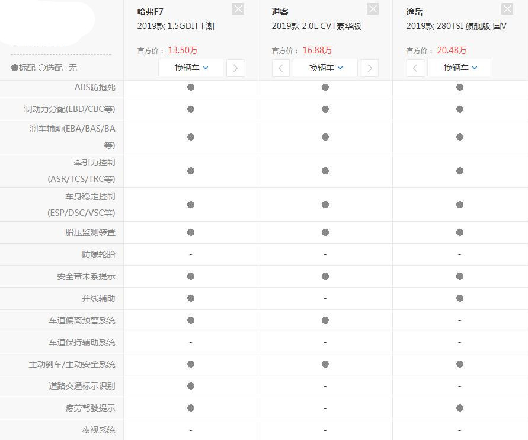Select 疲劳驾驶提示 row label
Viewport: 528px width, 440px height.
click(x=90, y=408)
